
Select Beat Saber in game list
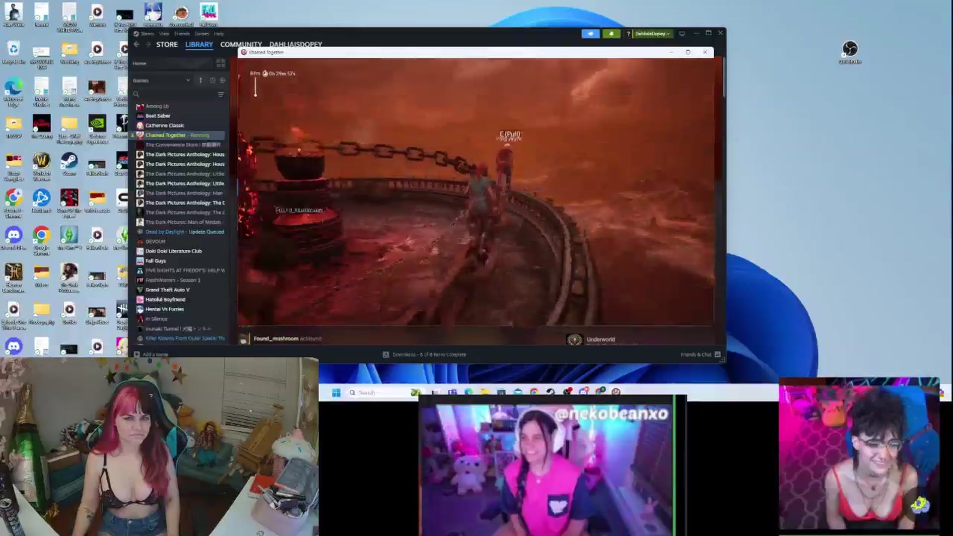158,116
